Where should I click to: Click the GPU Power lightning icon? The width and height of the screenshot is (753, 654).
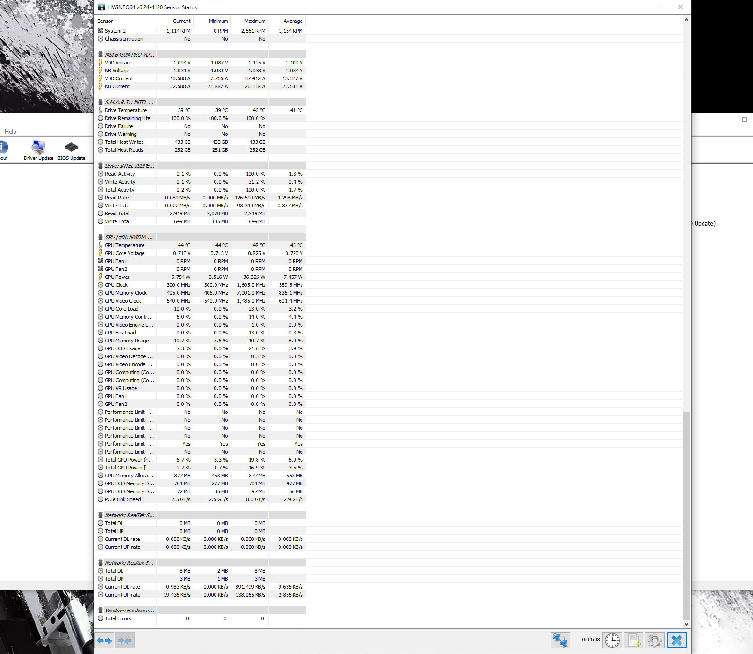(100, 277)
